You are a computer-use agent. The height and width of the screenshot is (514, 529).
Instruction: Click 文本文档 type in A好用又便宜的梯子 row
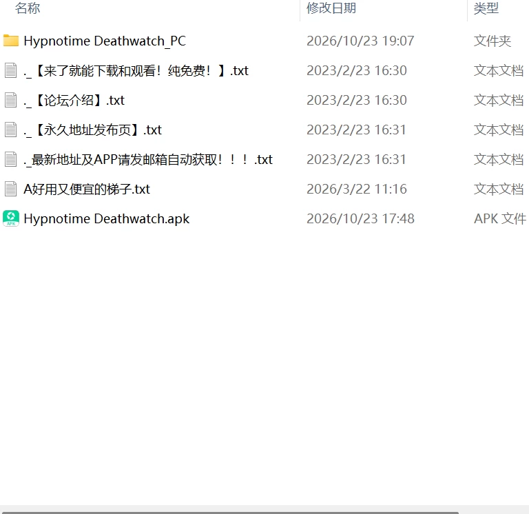point(499,189)
